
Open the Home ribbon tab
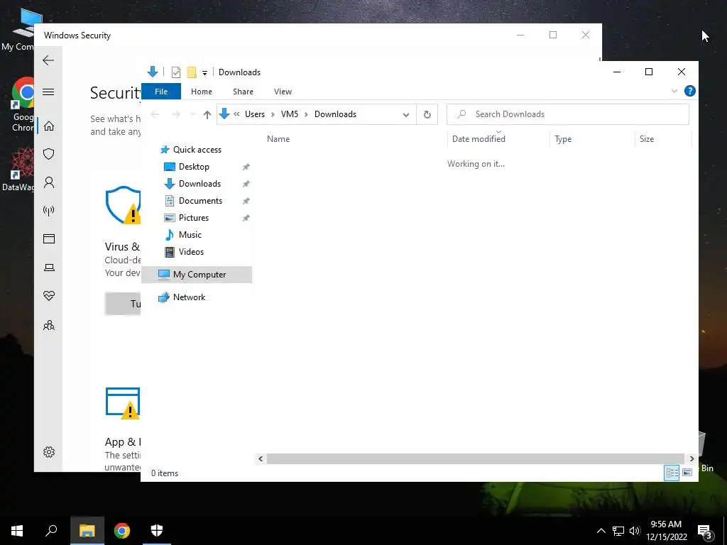tap(201, 92)
